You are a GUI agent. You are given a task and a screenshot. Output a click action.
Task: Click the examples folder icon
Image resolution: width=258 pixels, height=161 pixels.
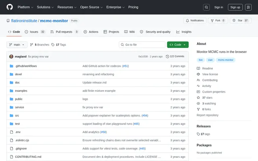(x=11, y=91)
